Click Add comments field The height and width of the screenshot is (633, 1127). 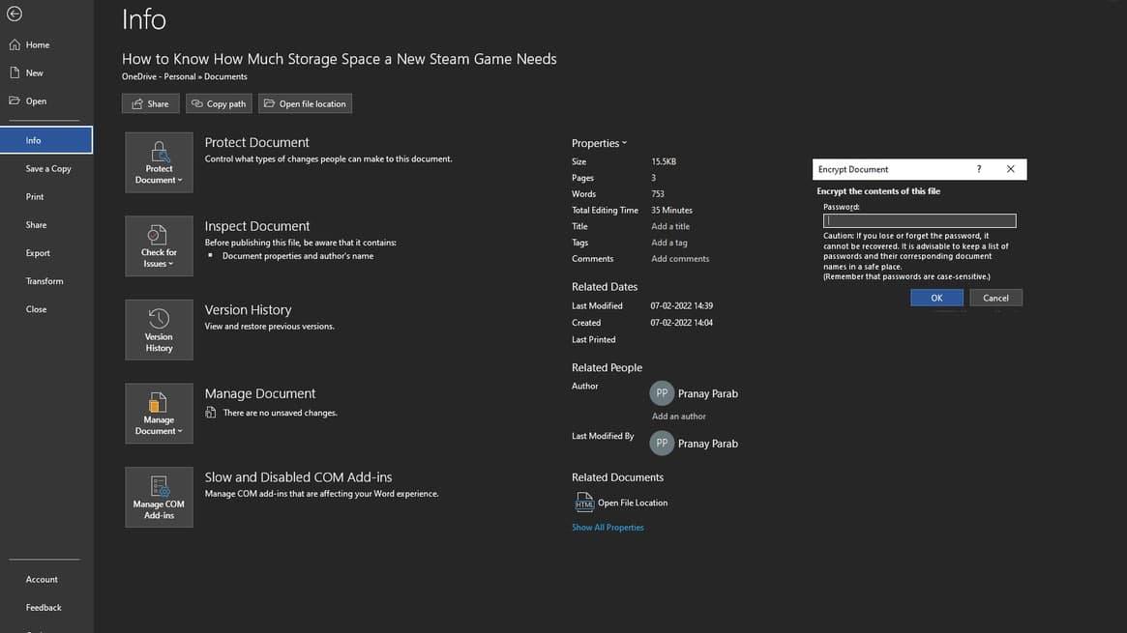(680, 258)
